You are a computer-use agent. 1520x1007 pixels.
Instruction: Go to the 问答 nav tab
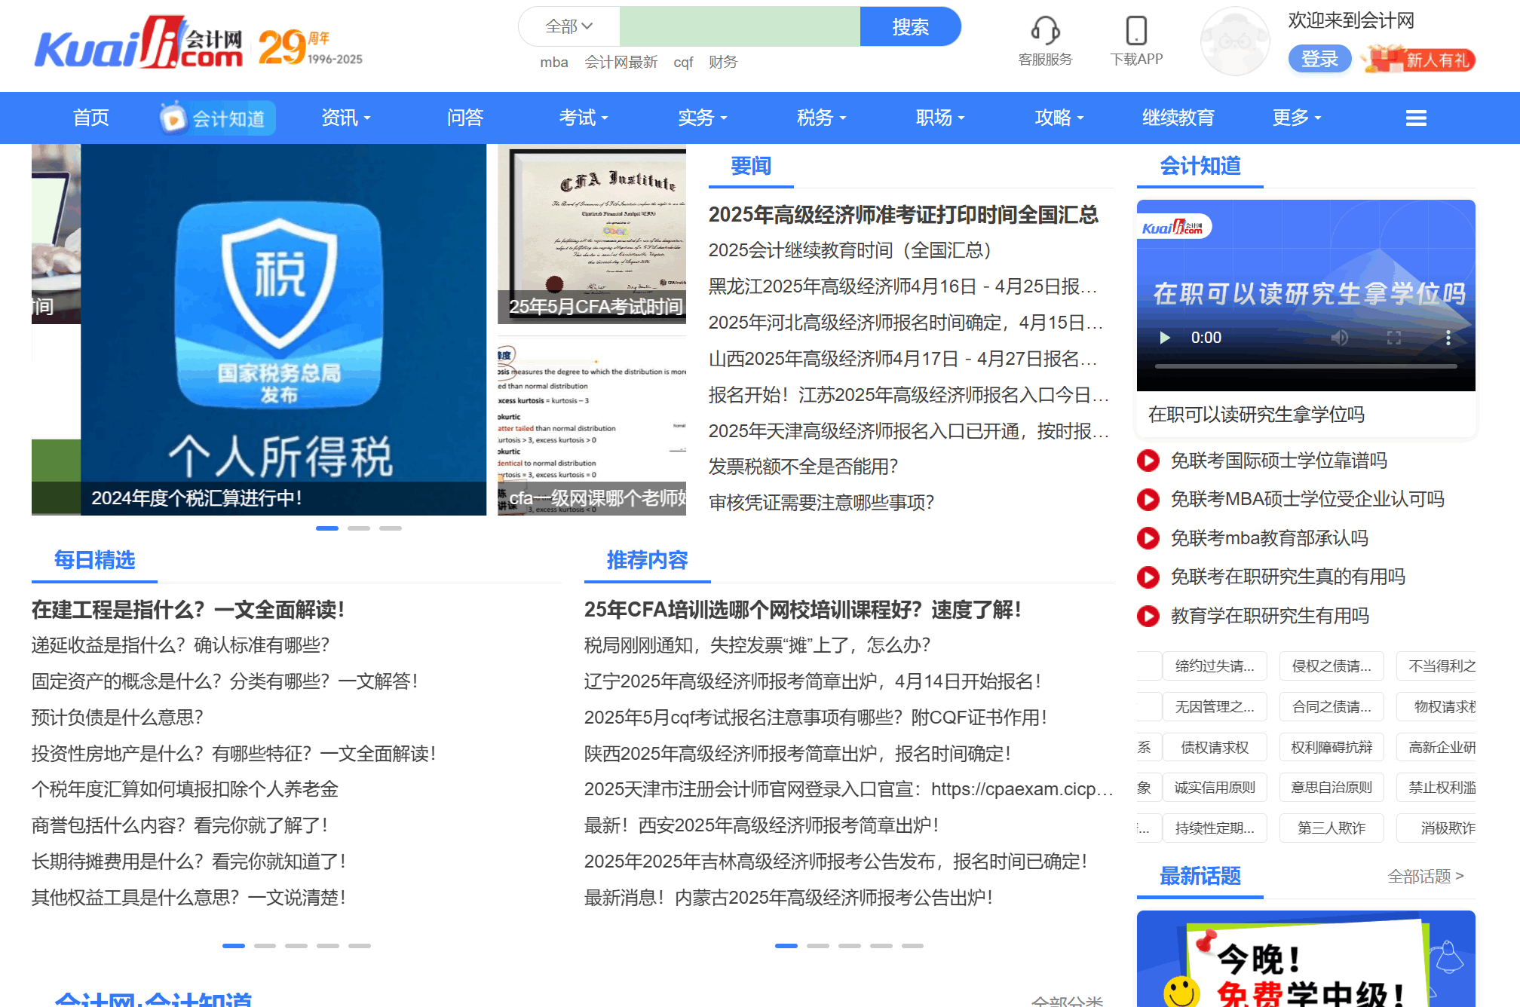(464, 118)
